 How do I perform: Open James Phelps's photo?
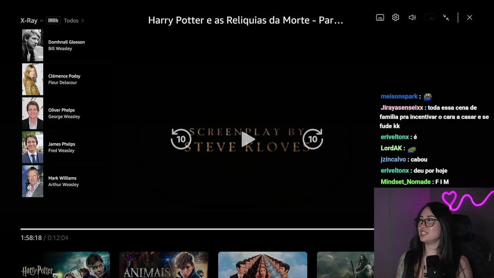32,147
